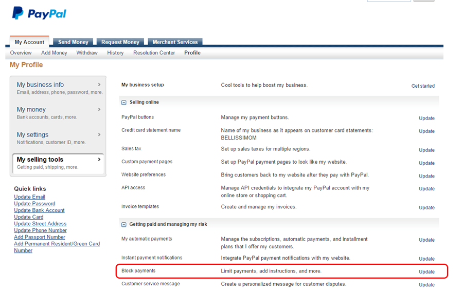Click the PayPal logo
Screen dimensions: 463x293
point(39,13)
